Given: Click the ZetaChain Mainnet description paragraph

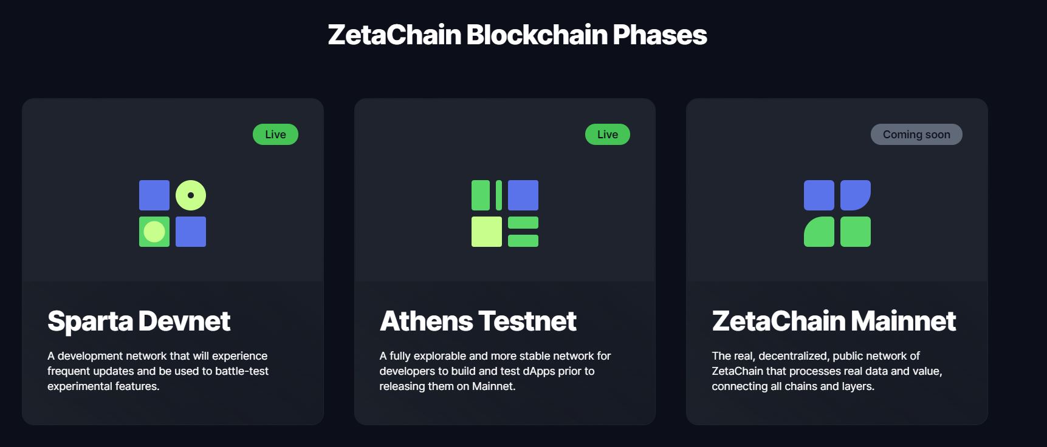Looking at the screenshot, I should pyautogui.click(x=826, y=371).
